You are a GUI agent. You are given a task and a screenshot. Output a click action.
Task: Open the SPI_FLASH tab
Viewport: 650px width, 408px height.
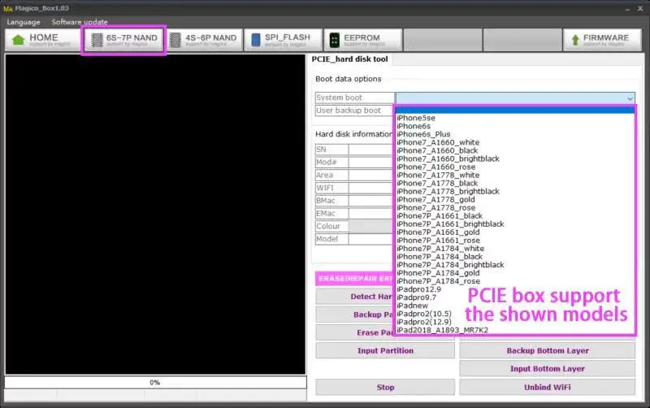click(x=283, y=40)
